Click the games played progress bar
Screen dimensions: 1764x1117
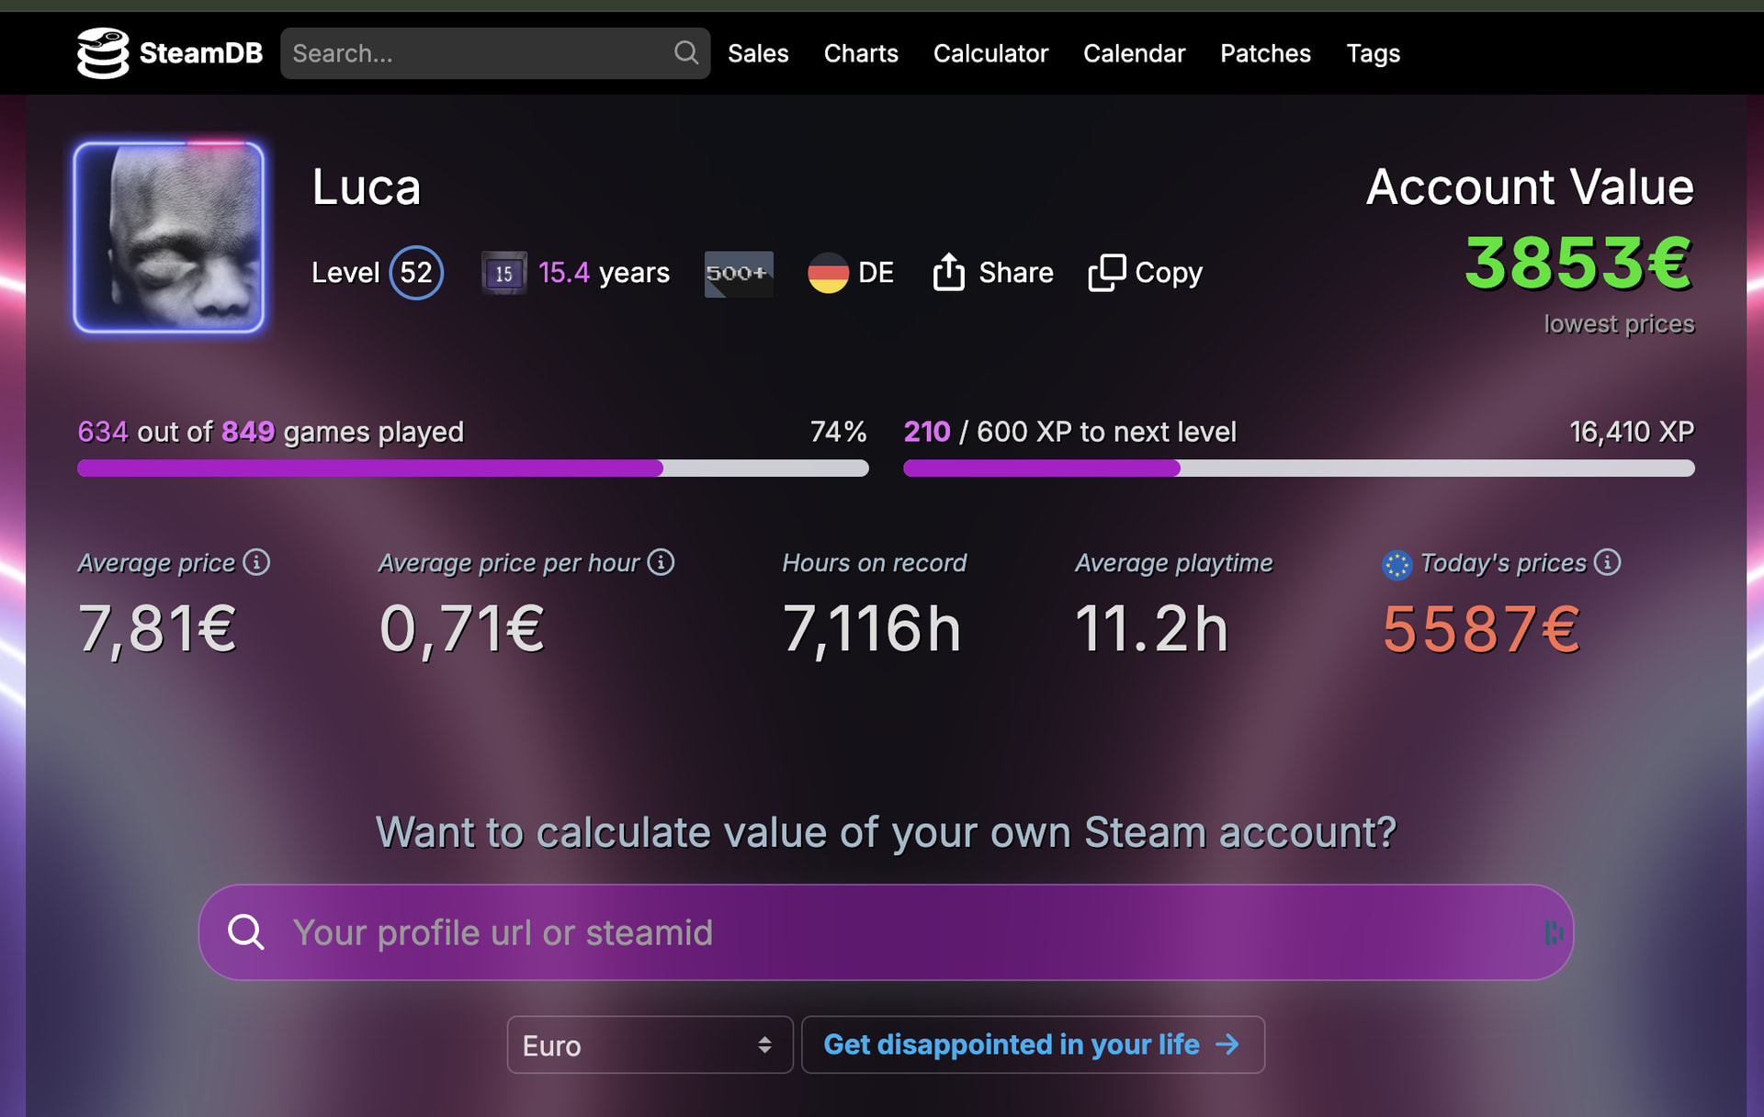click(472, 468)
